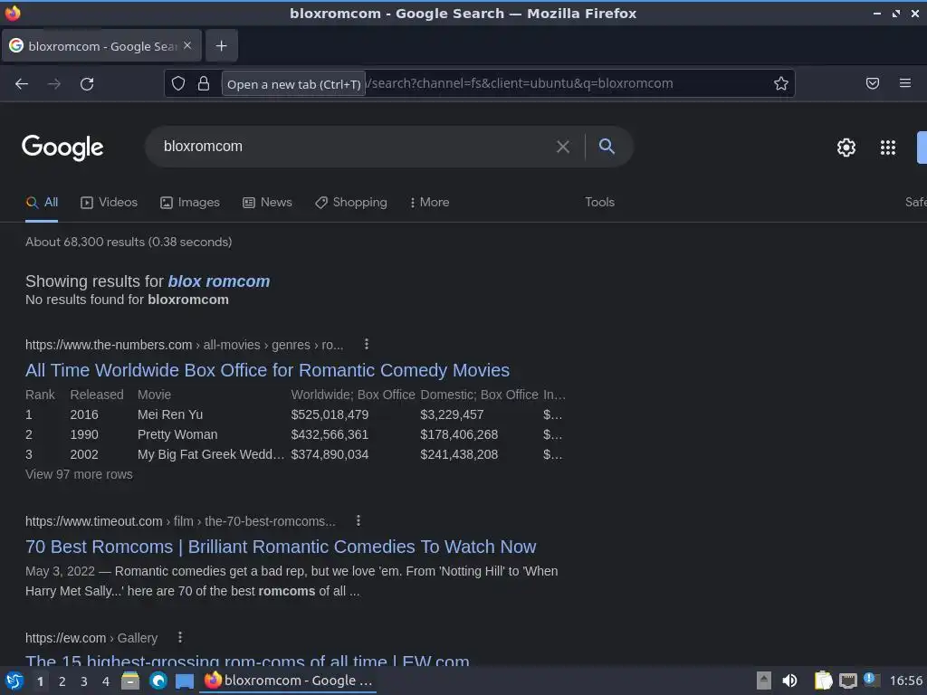
Task: Open the tracking protection shield icon
Action: 178,83
